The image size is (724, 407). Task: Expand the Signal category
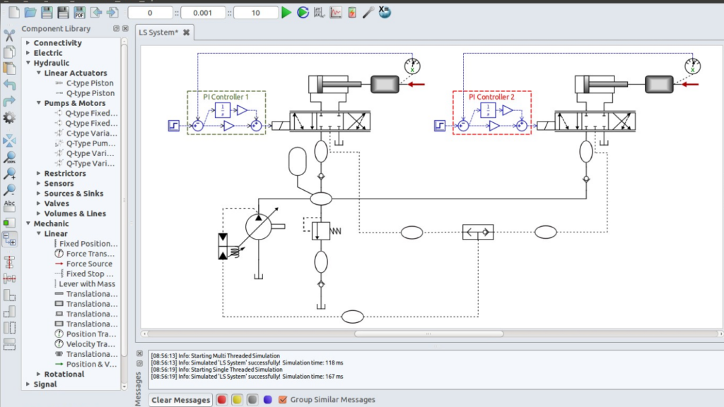click(x=28, y=384)
